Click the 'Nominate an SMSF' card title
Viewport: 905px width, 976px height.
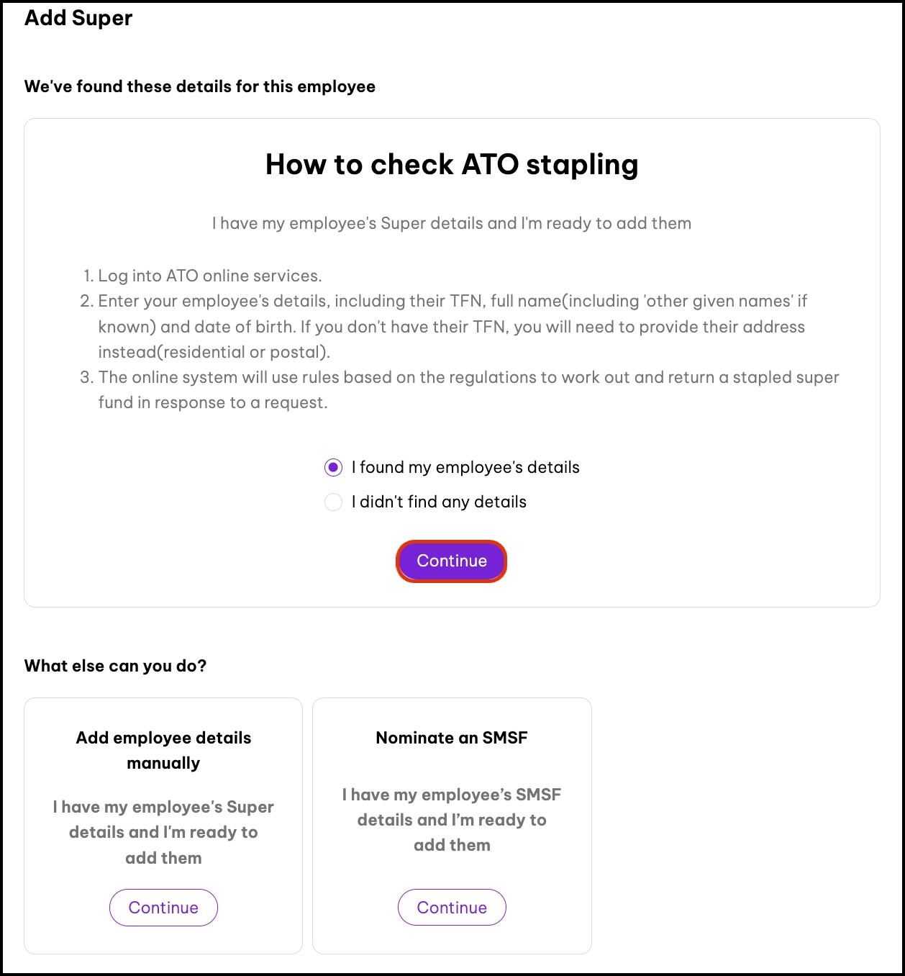(452, 738)
